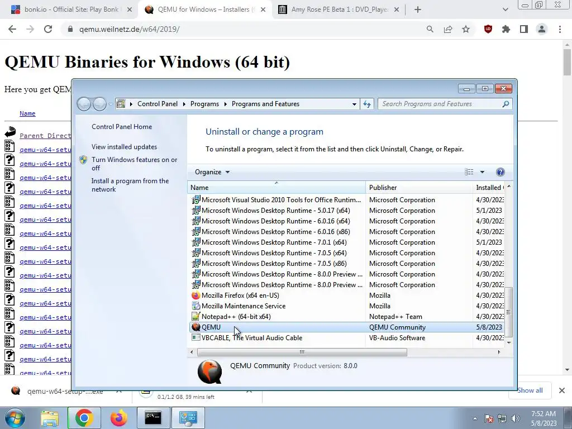Image resolution: width=572 pixels, height=429 pixels.
Task: Open the Chrome profile avatar
Action: (x=542, y=29)
